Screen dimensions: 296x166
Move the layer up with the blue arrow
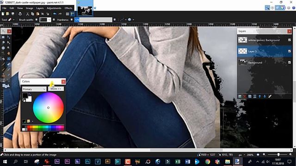coord(260,96)
